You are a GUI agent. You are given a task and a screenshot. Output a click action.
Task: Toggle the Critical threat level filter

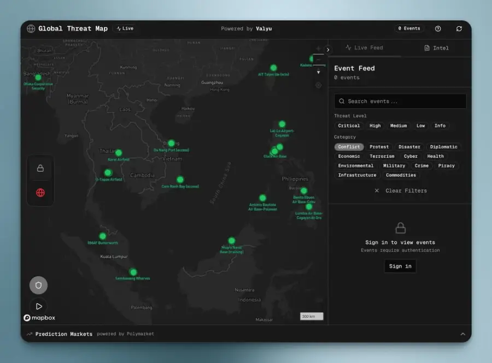[x=349, y=126]
